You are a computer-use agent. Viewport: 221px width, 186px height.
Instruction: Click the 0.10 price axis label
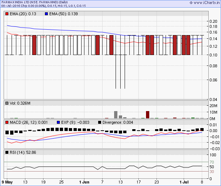click(213, 55)
